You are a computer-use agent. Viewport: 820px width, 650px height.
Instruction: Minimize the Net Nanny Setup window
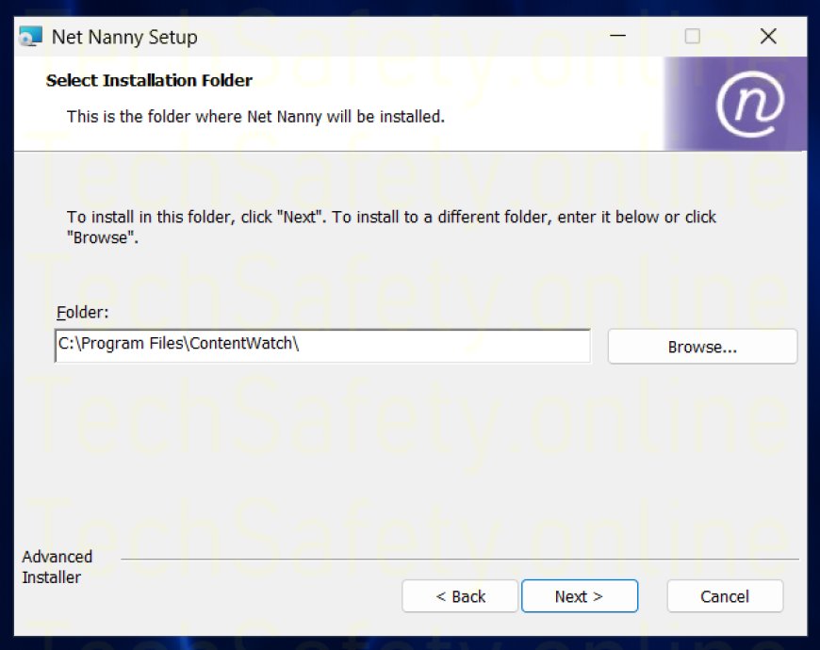617,37
